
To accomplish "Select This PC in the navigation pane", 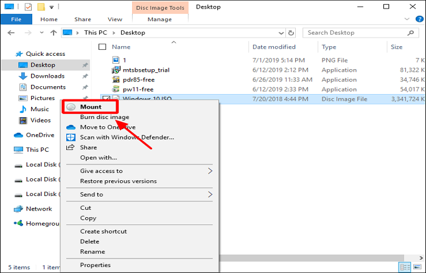I will point(32,149).
